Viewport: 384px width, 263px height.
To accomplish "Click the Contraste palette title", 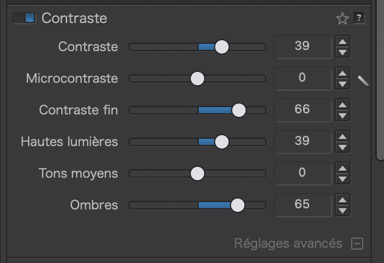I will click(x=74, y=18).
